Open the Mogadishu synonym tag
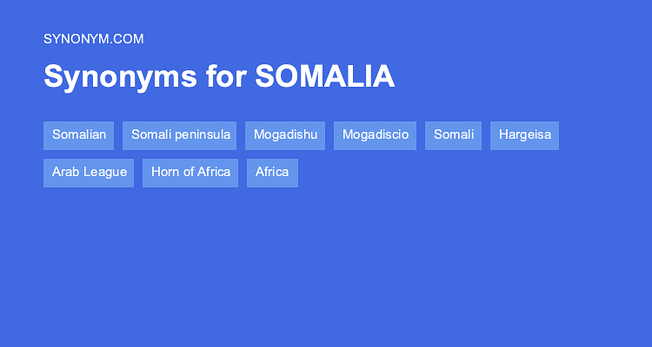The image size is (652, 347). [x=285, y=135]
